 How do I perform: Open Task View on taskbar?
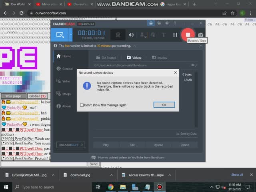click(98, 187)
